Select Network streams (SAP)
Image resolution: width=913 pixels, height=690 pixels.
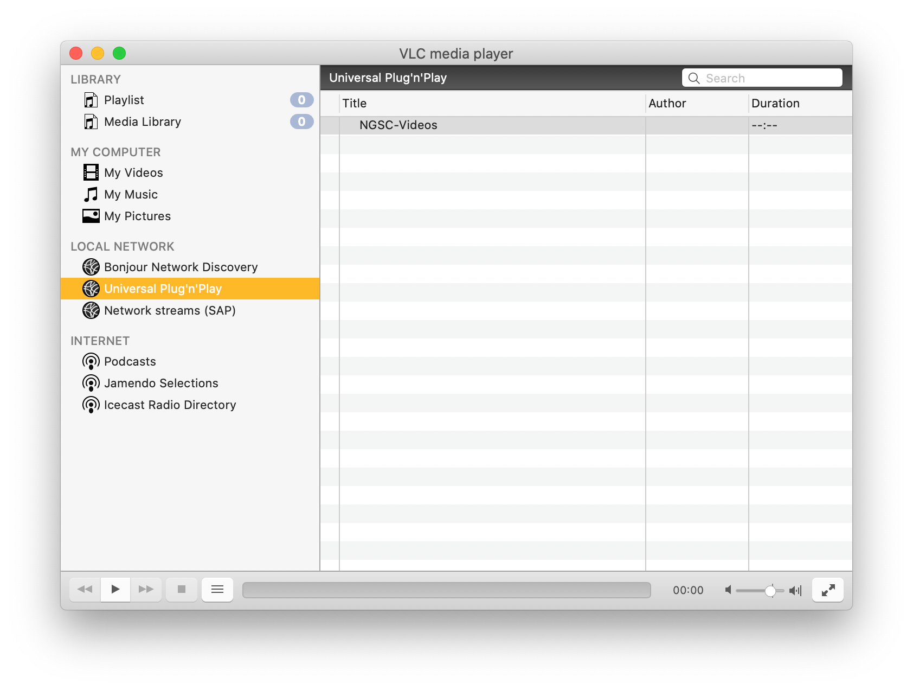(190, 310)
